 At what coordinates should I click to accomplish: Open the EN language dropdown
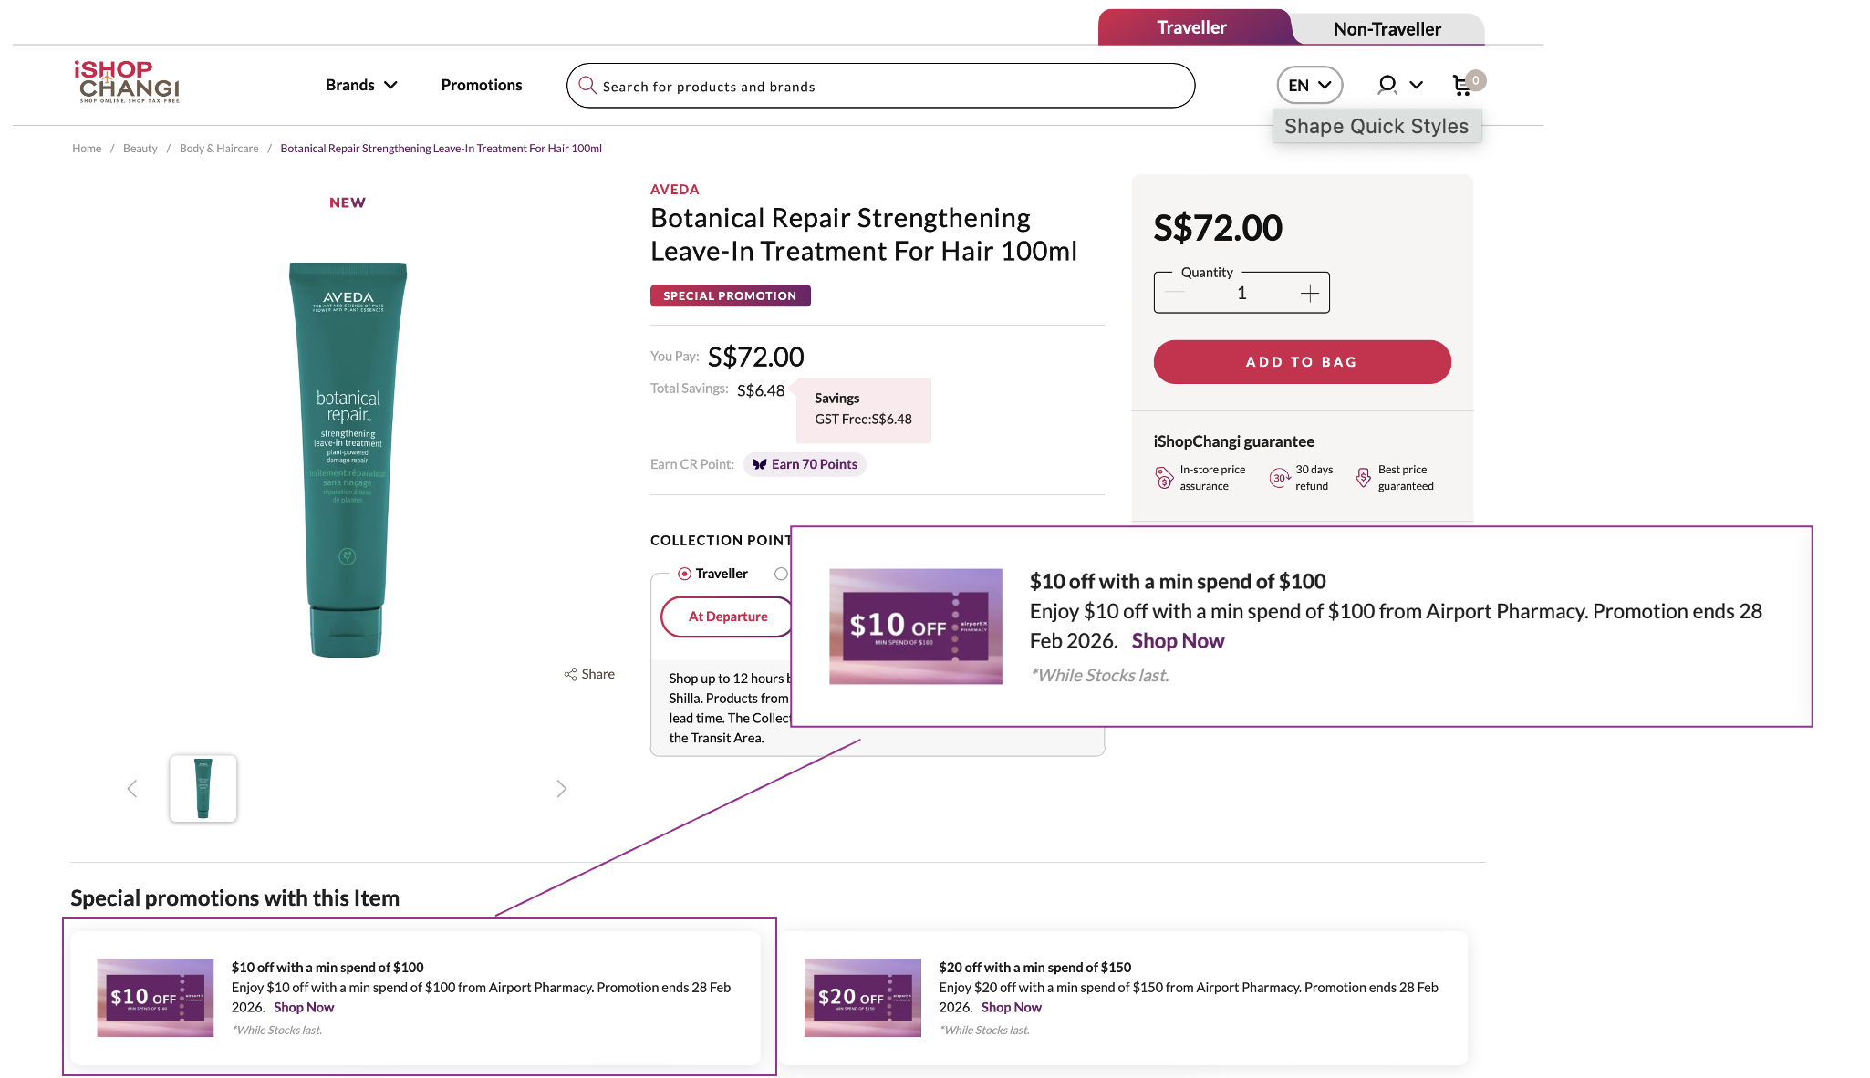1309,85
